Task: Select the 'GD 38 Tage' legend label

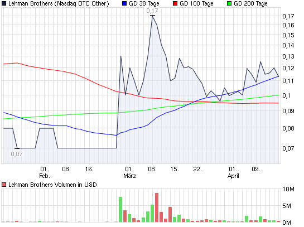Action: click(144, 3)
